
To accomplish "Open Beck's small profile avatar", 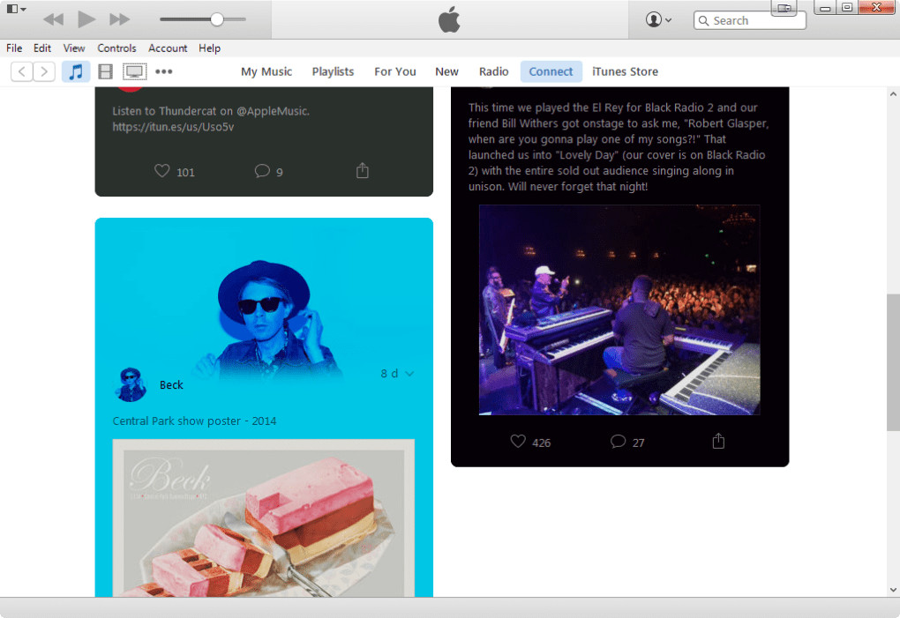I will 131,384.
